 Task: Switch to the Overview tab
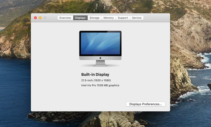point(65,18)
